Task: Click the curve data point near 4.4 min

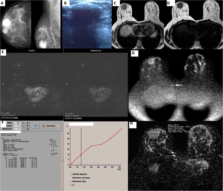Action: click(x=101, y=144)
